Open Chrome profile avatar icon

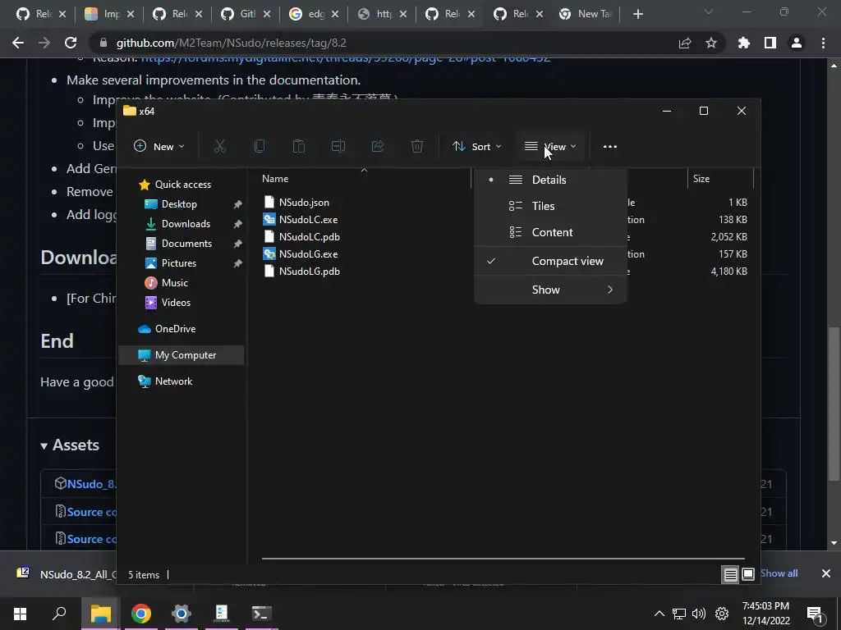point(797,43)
